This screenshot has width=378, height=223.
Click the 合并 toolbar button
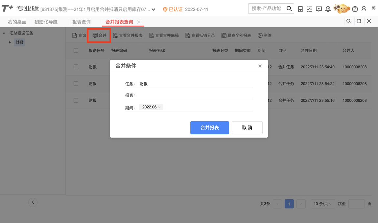pos(99,35)
